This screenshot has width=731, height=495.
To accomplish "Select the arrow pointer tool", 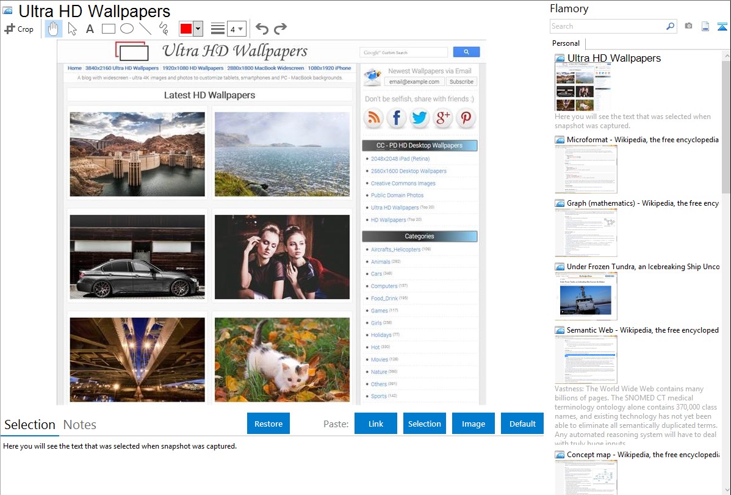I will pos(72,29).
